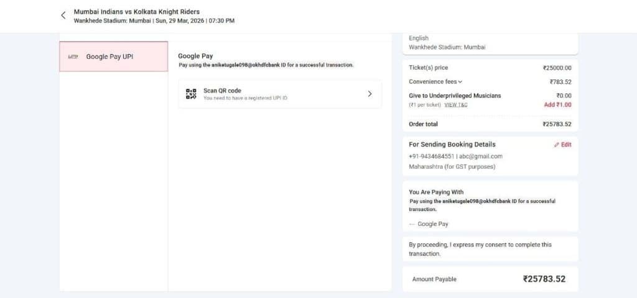
Task: Click the Google Pay heading in payment panel
Action: click(195, 56)
